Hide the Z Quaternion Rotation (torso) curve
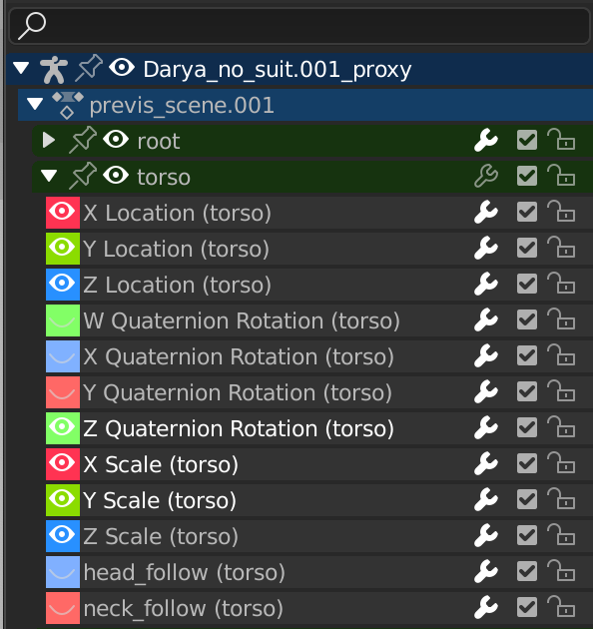Image resolution: width=593 pixels, height=629 pixels. [x=63, y=428]
